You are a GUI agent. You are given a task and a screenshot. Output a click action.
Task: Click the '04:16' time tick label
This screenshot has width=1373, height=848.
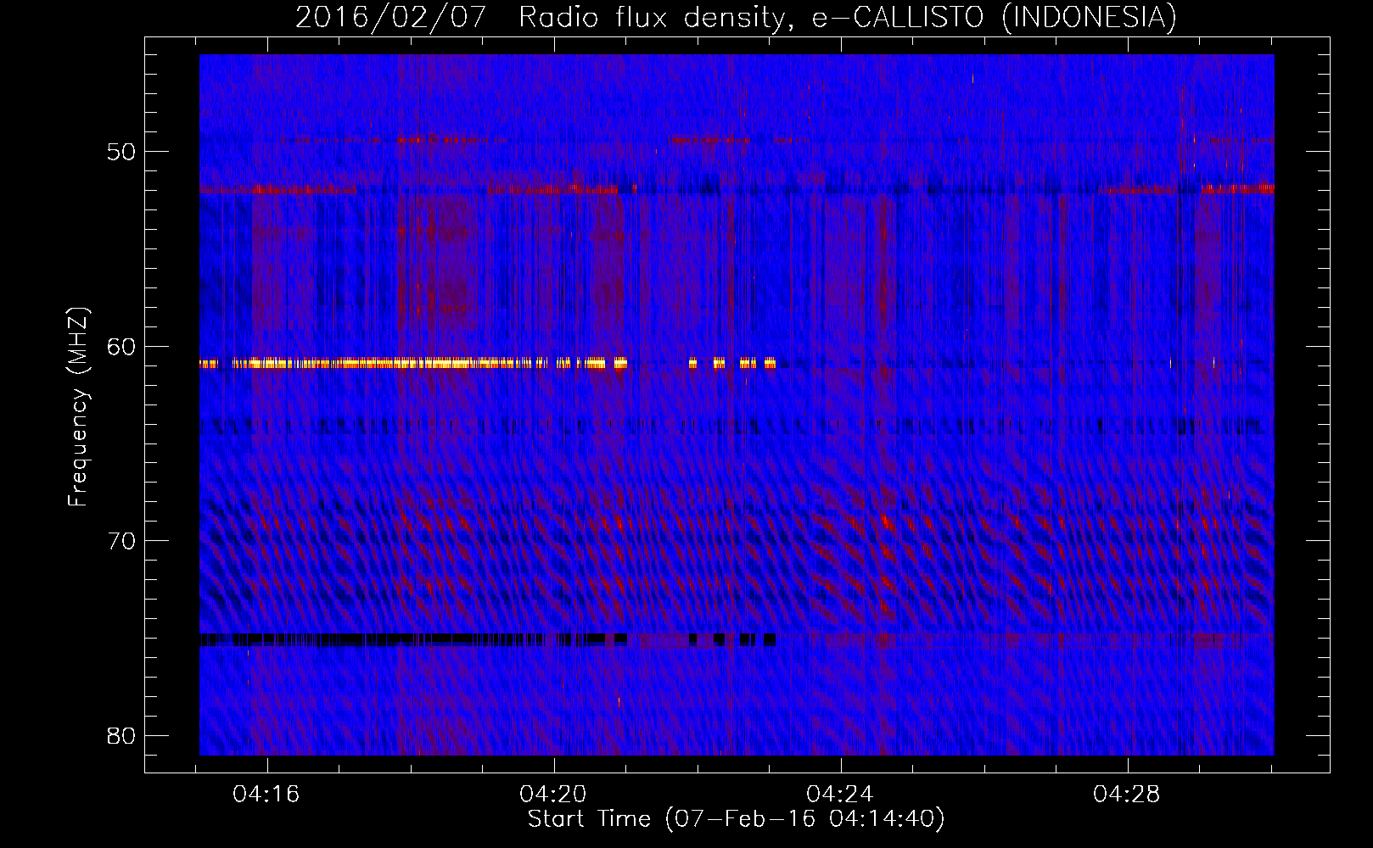(x=266, y=795)
